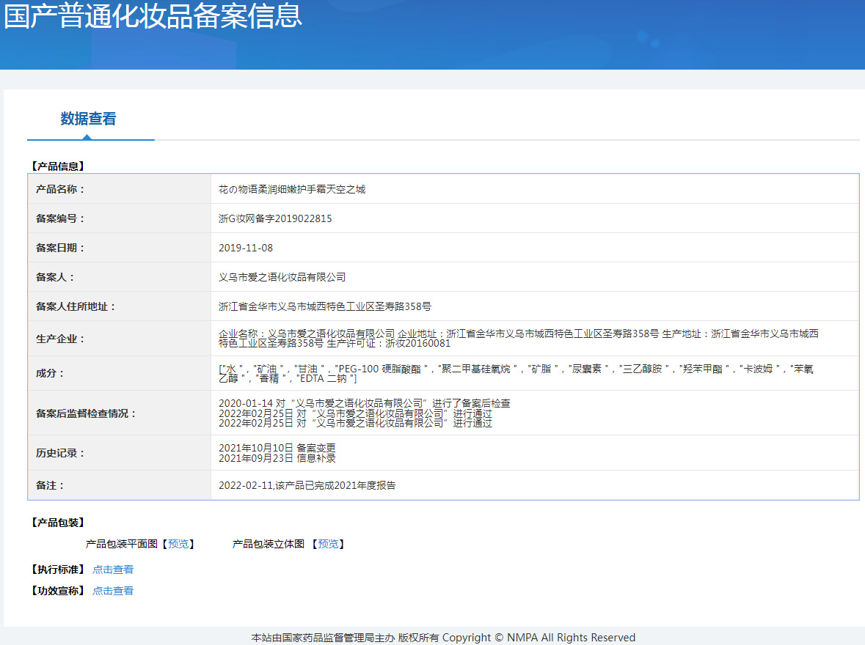Select history entry 2021年09月23日 信息补录
Viewport: 865px width, 645px height.
(x=277, y=458)
